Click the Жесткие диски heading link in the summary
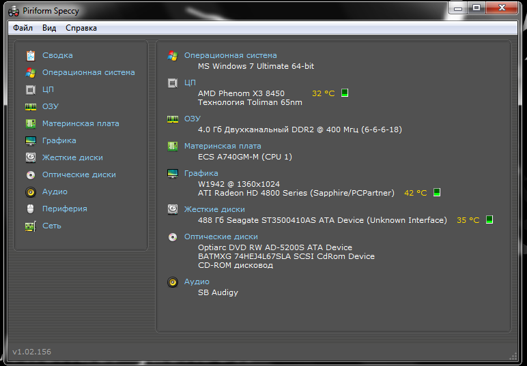 (214, 209)
